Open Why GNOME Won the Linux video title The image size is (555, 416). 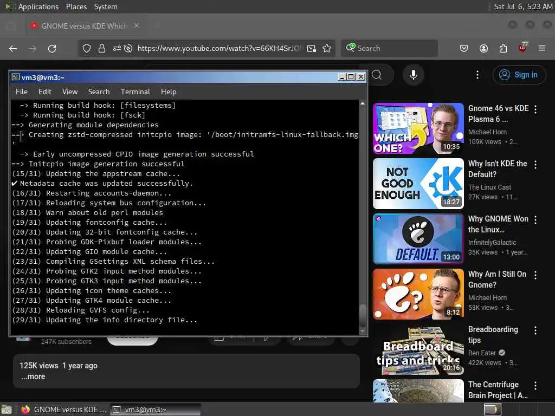pos(498,224)
